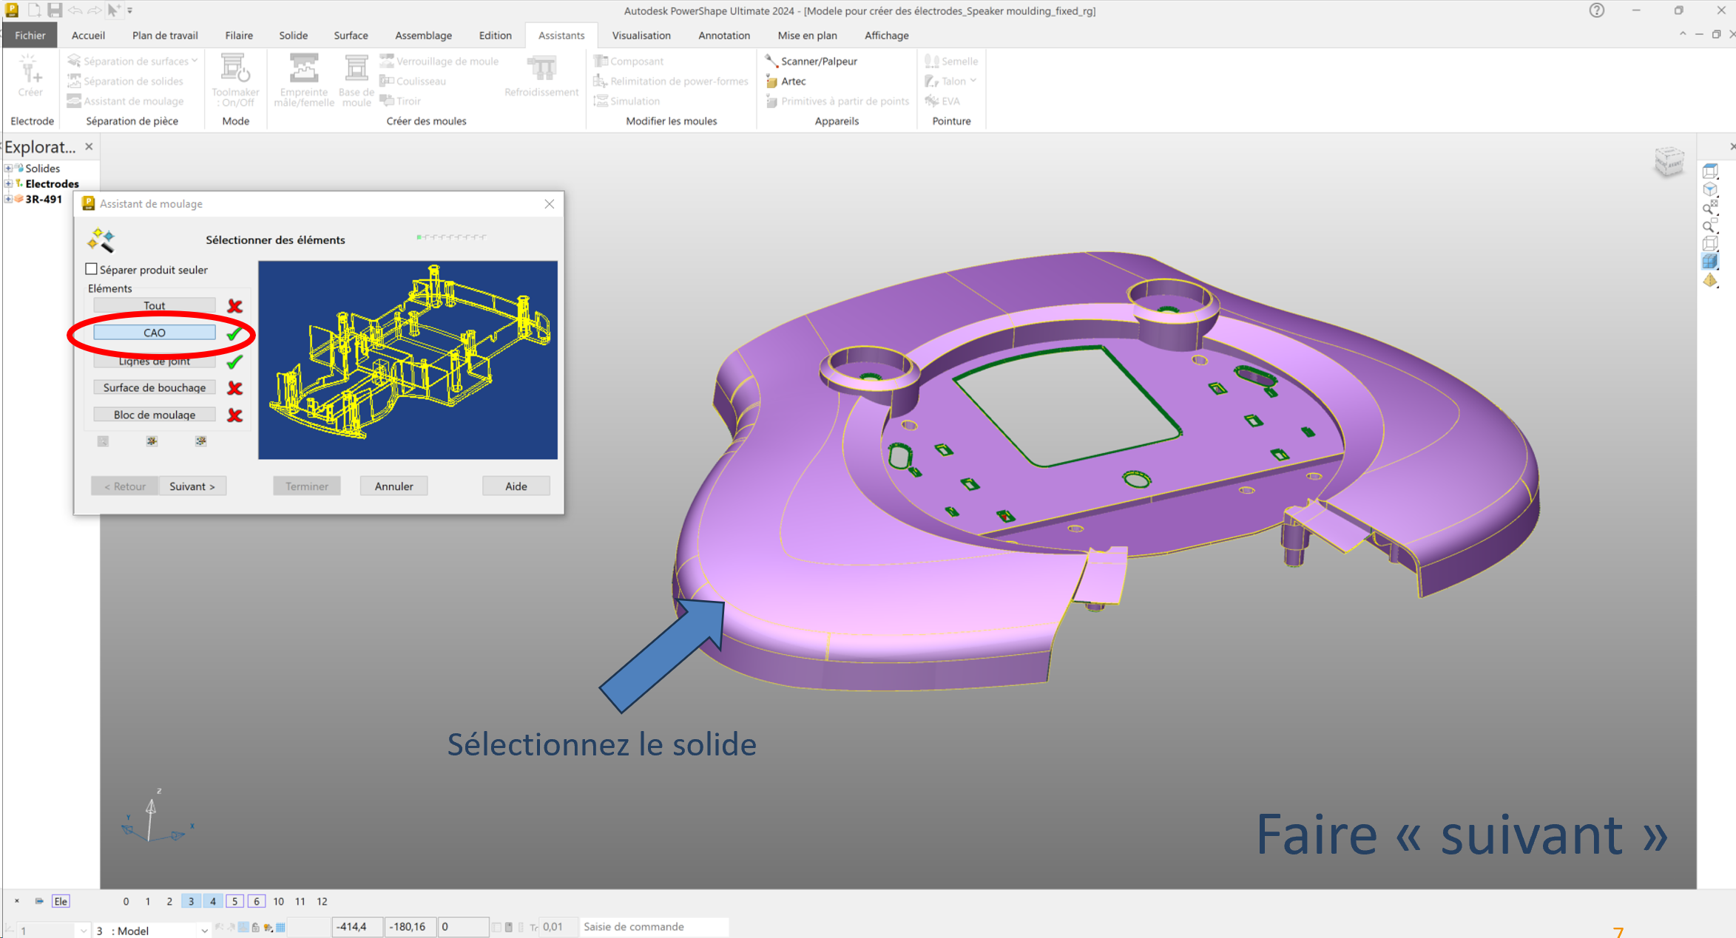The height and width of the screenshot is (938, 1736).
Task: Expand the 3R-491 tree node
Action: pos(8,199)
